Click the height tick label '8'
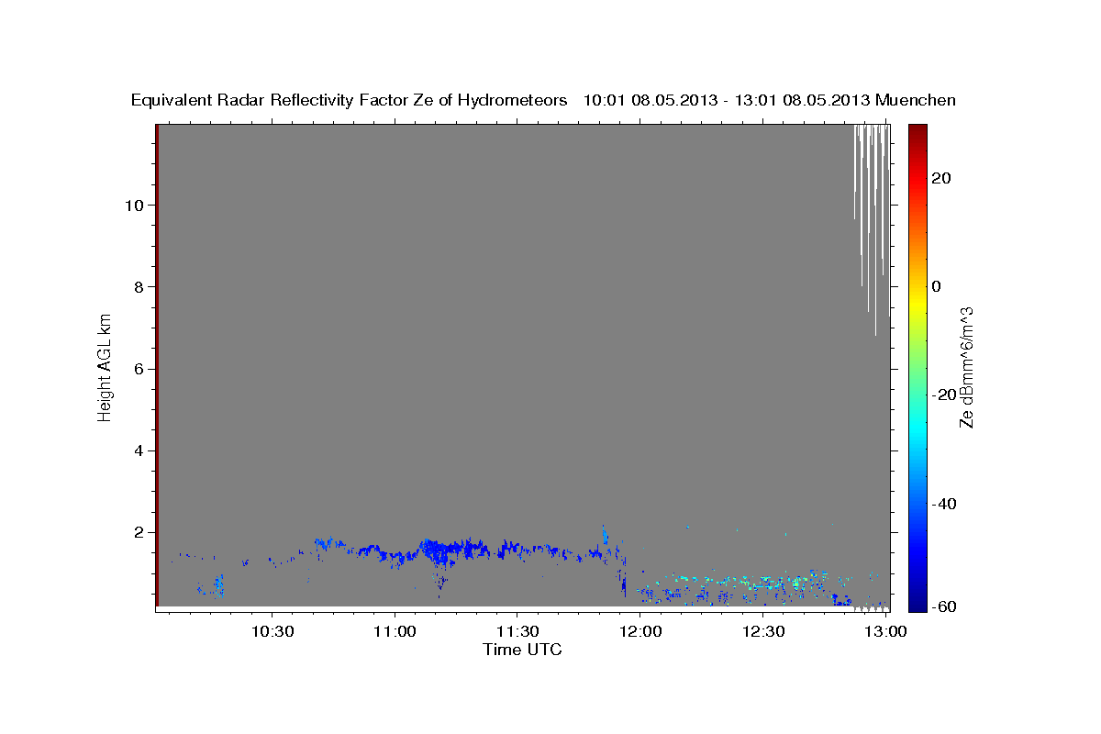The image size is (1101, 734). click(x=137, y=287)
